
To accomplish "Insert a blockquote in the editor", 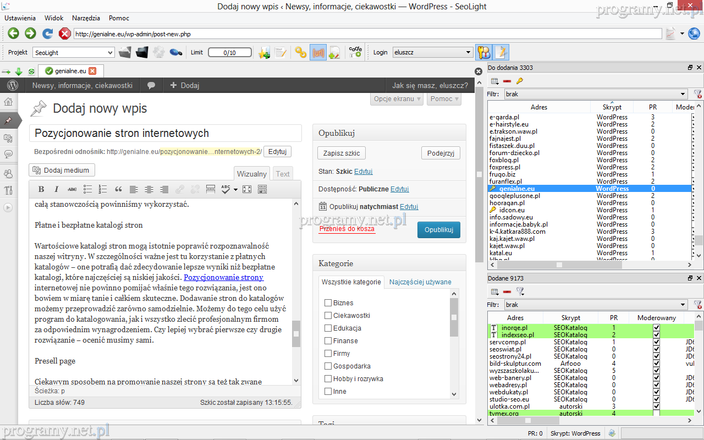I will point(118,189).
